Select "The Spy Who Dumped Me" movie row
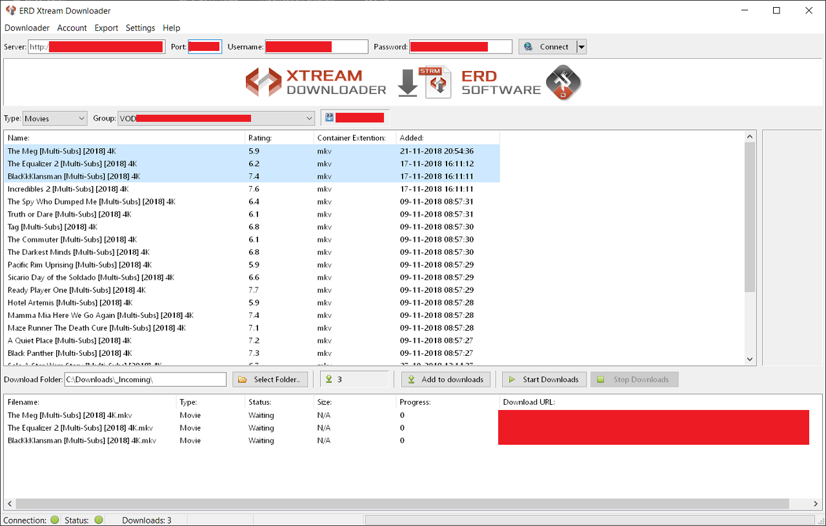826x526 pixels. click(252, 202)
